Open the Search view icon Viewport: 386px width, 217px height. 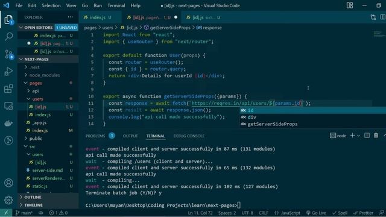coord(8,37)
